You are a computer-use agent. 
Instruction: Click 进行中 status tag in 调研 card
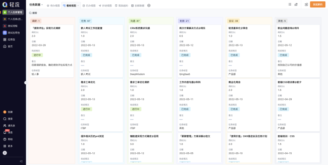pos(37,55)
